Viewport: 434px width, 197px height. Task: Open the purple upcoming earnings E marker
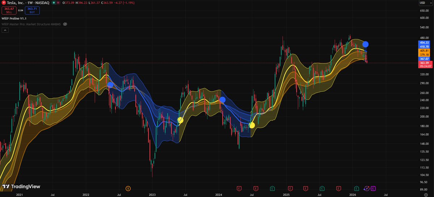pos(373,188)
